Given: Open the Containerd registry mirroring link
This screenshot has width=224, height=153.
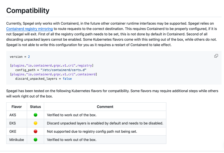Looking at the screenshot, I should (x=29, y=29).
